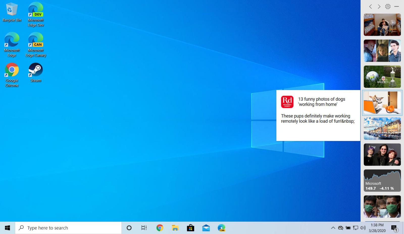Open the dog with laptop thumbnail
Screen dimensions: 404x234
(x=382, y=103)
